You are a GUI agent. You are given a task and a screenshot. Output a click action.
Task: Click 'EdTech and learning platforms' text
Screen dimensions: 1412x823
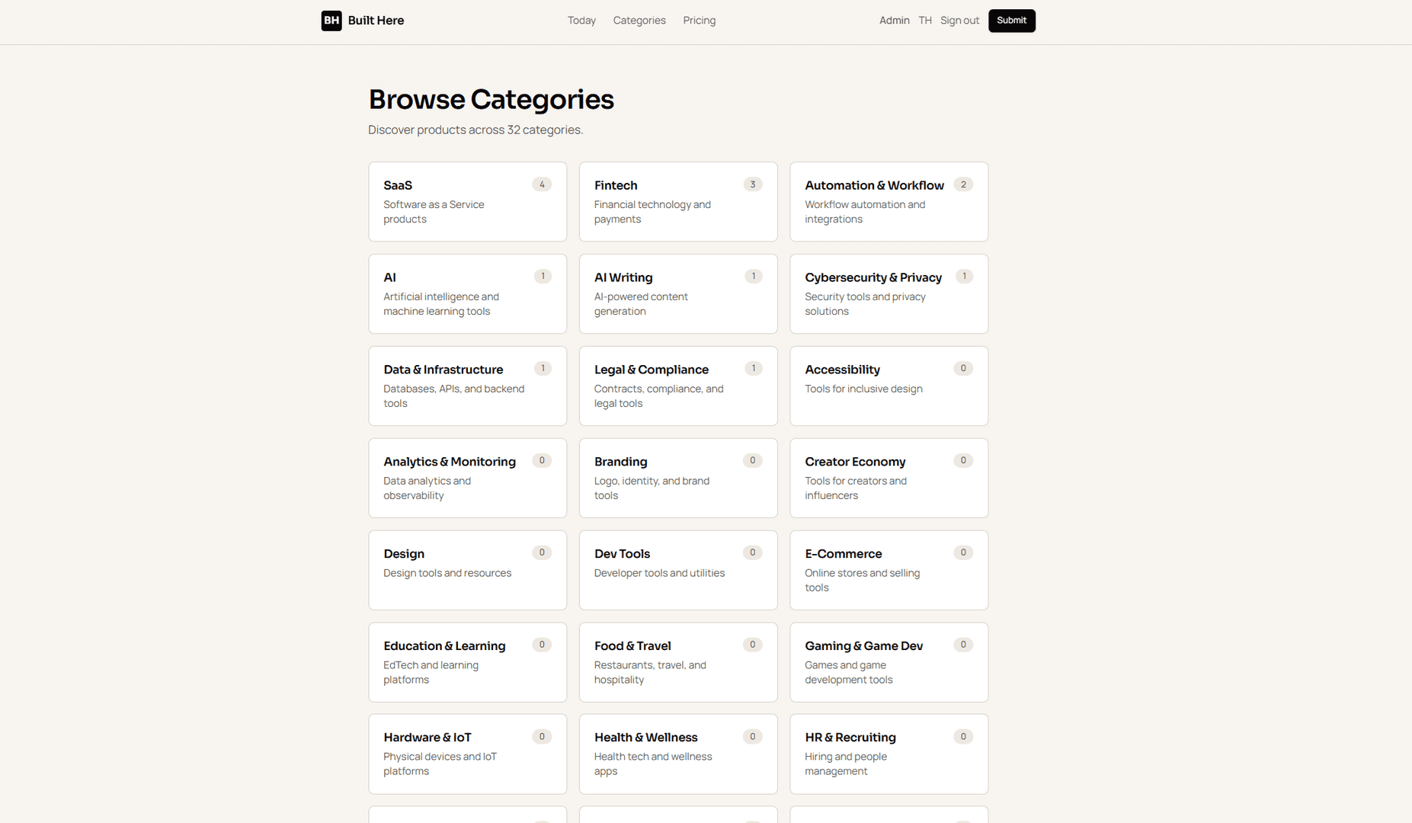point(431,673)
